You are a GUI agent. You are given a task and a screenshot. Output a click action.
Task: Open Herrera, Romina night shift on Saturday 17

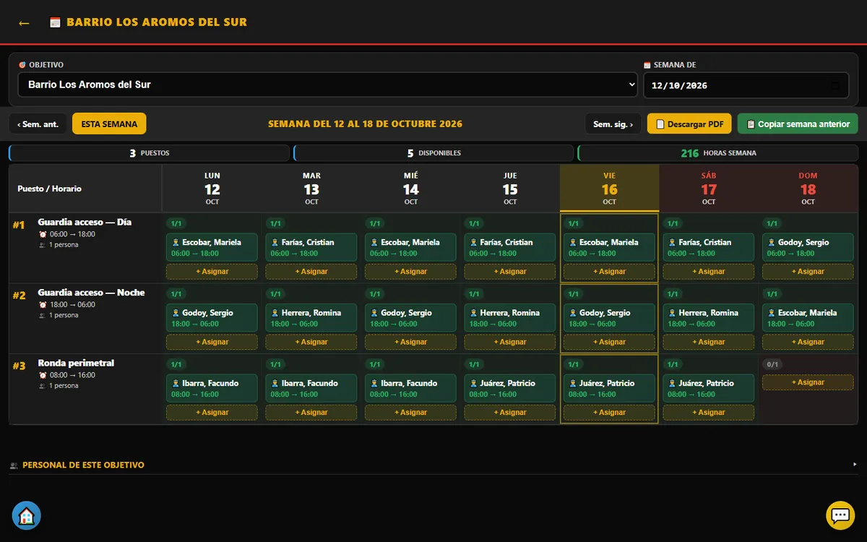coord(708,318)
